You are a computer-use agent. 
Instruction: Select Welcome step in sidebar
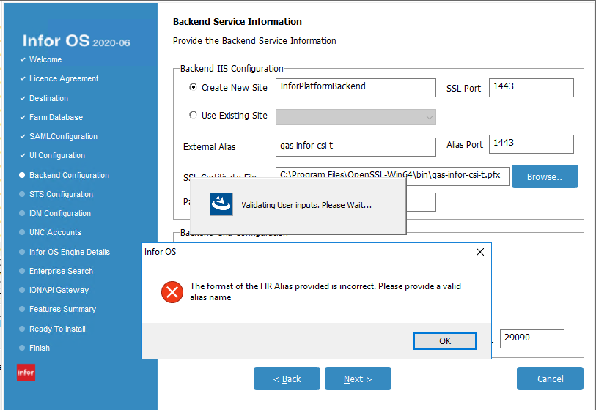(45, 59)
